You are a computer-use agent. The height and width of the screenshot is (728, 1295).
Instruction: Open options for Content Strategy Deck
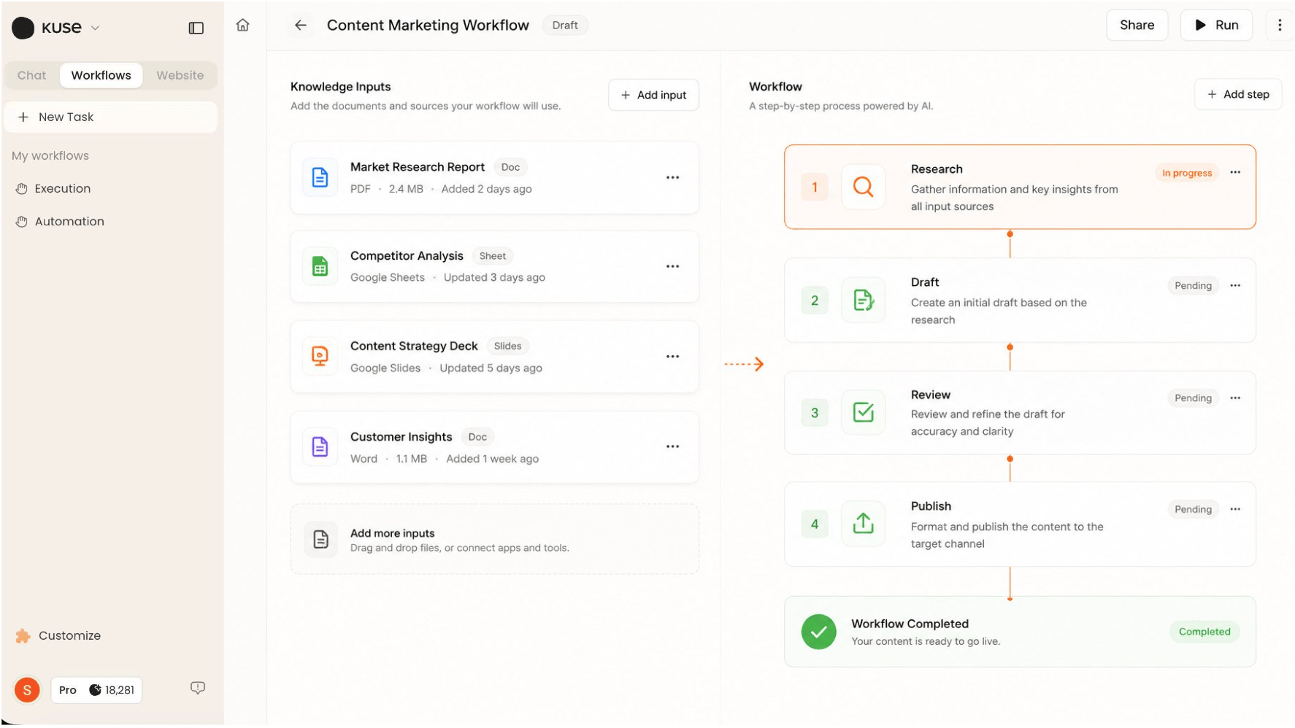tap(672, 357)
